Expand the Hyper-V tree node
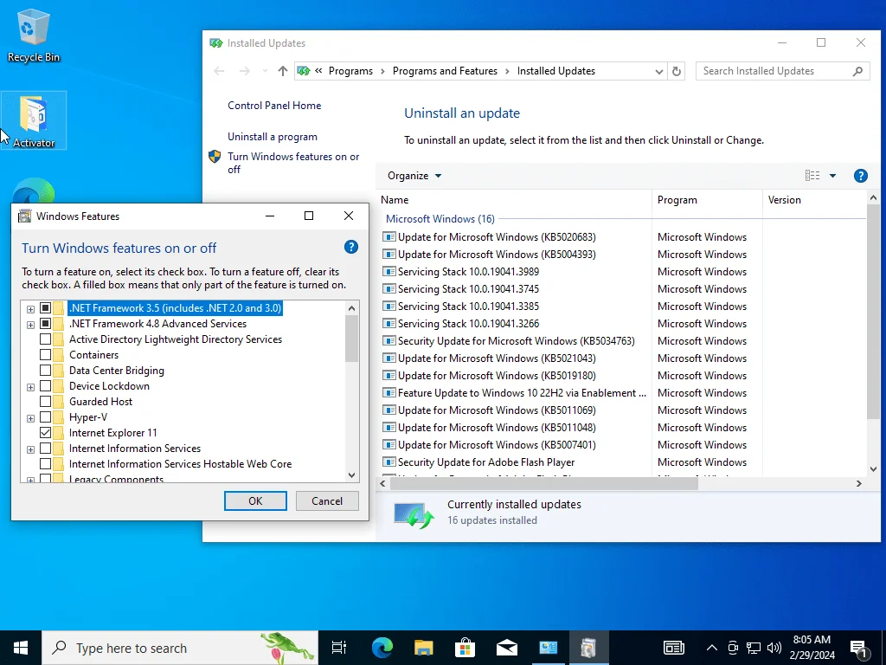886x665 pixels. 30,418
